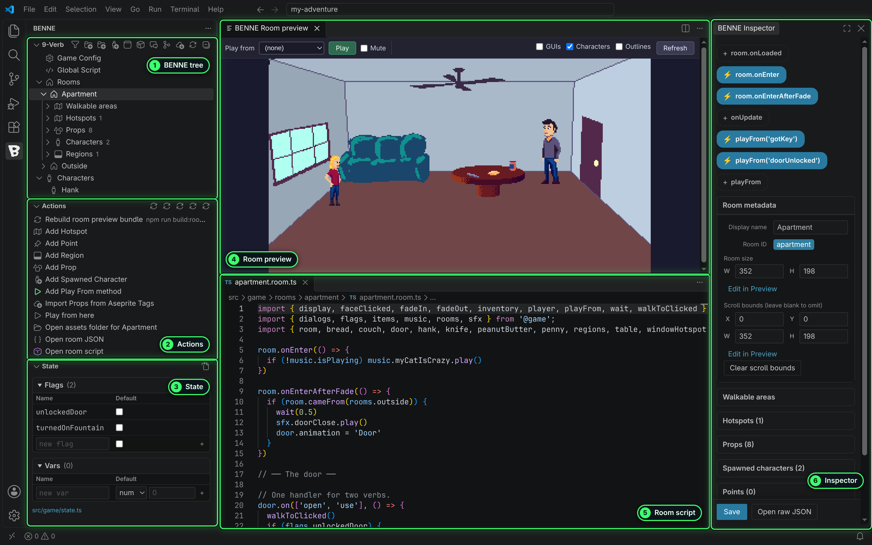The height and width of the screenshot is (545, 872).
Task: Open the Explorer view in the activity bar
Action: [x=14, y=31]
